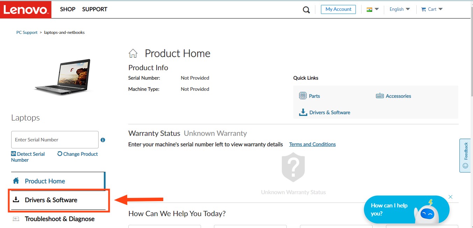The height and width of the screenshot is (228, 473).
Task: Open the SUPPORT menu
Action: tap(95, 9)
